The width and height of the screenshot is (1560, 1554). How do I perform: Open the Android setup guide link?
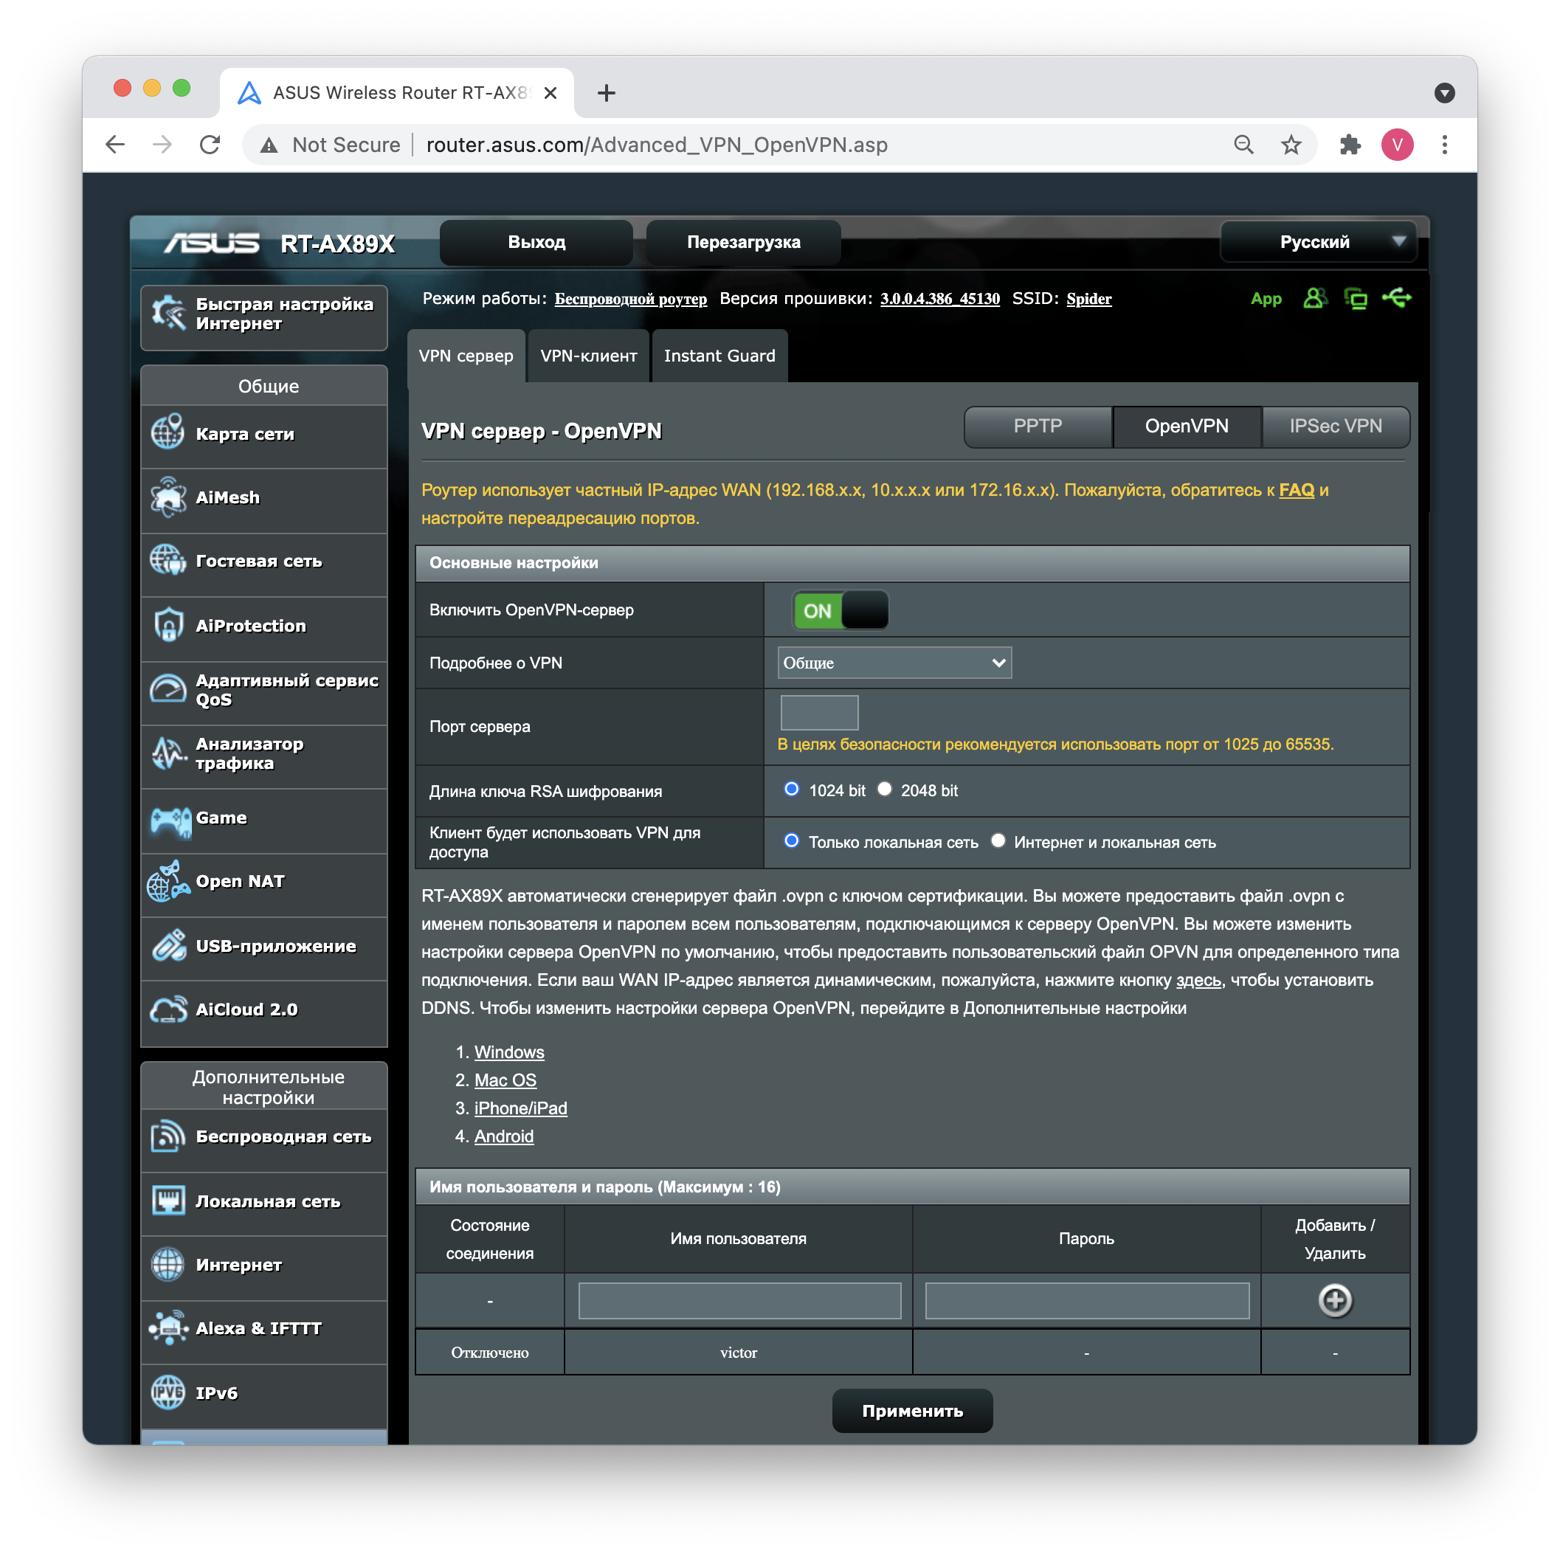[x=504, y=1136]
